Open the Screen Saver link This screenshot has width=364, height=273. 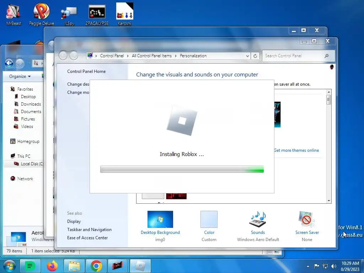307,232
